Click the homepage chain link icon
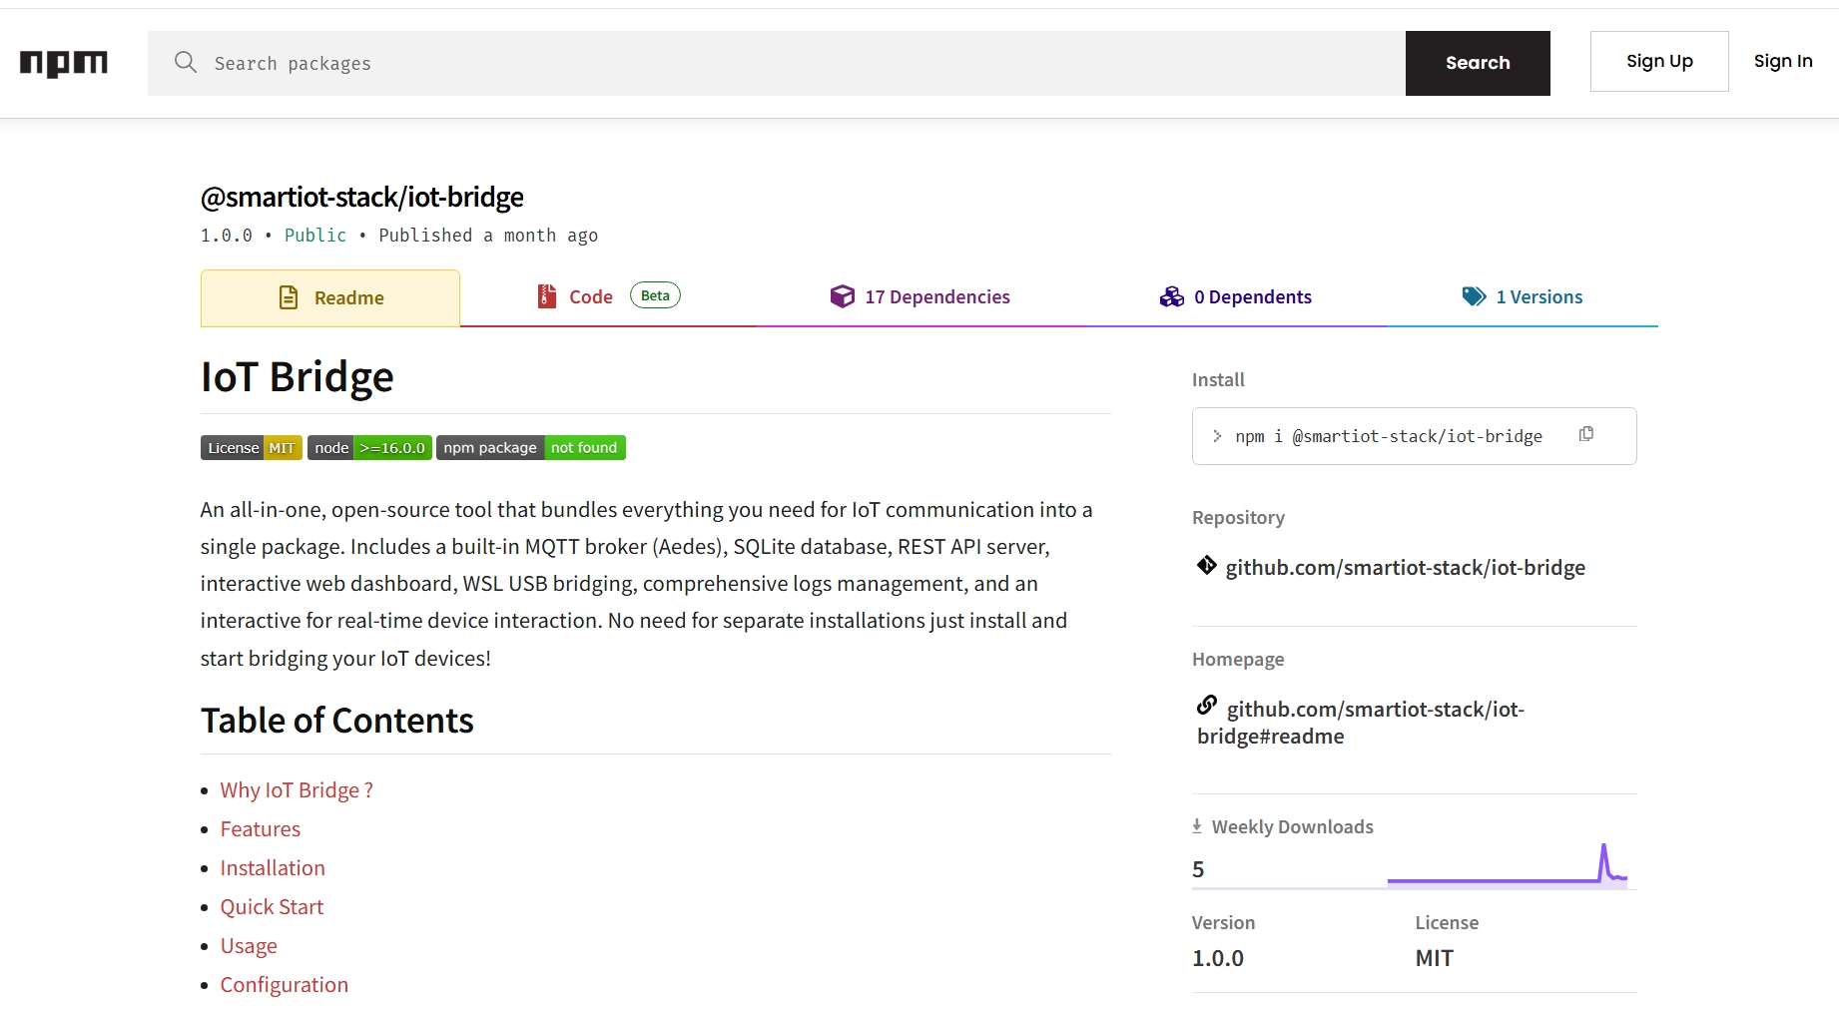The height and width of the screenshot is (1009, 1839). [x=1207, y=706]
